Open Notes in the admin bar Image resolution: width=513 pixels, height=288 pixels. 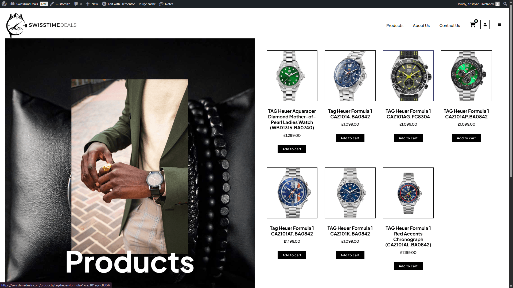point(166,4)
